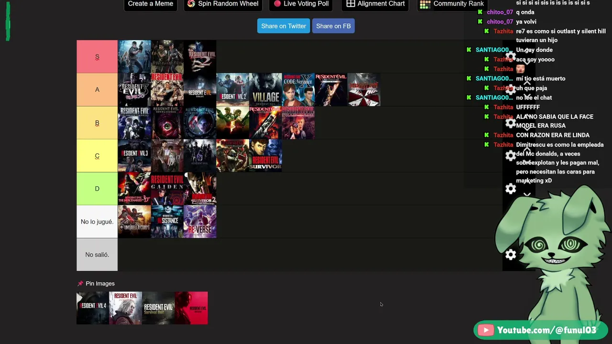Image resolution: width=612 pixels, height=344 pixels.
Task: Select Resident Evil Gaiden cover
Action: click(167, 188)
